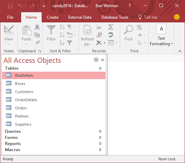
Task: Select the Pralines table
Action: 54,116
